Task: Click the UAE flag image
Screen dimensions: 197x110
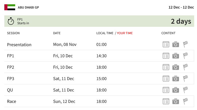Action: coord(10,7)
